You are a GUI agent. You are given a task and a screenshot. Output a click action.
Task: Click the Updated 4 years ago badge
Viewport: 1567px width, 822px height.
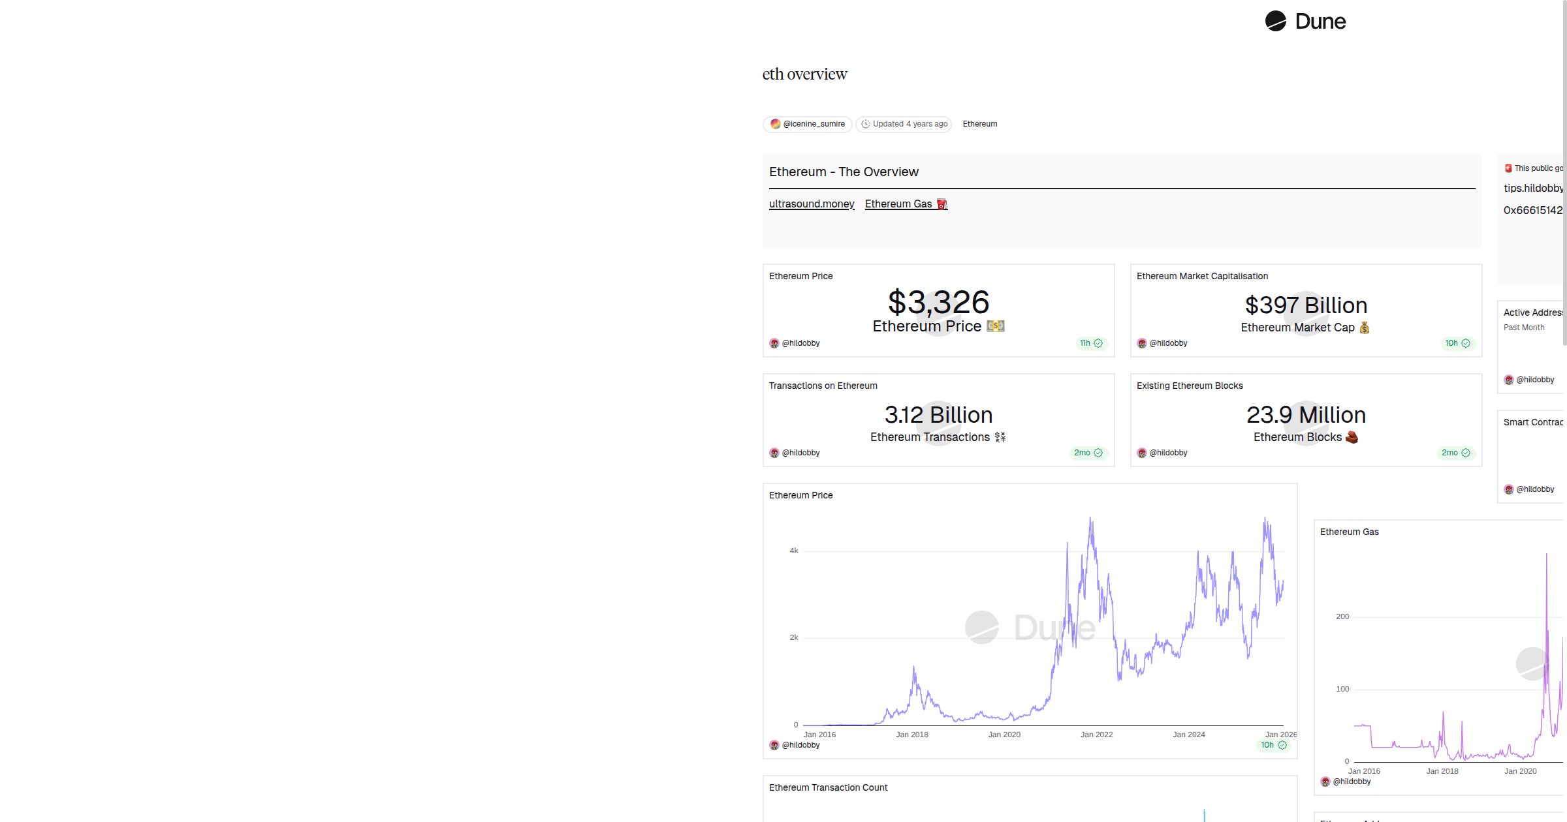tap(904, 124)
